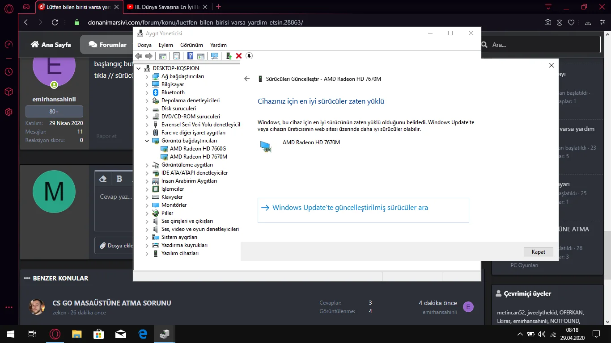The width and height of the screenshot is (611, 343).
Task: Expand the Piller node
Action: point(147,213)
